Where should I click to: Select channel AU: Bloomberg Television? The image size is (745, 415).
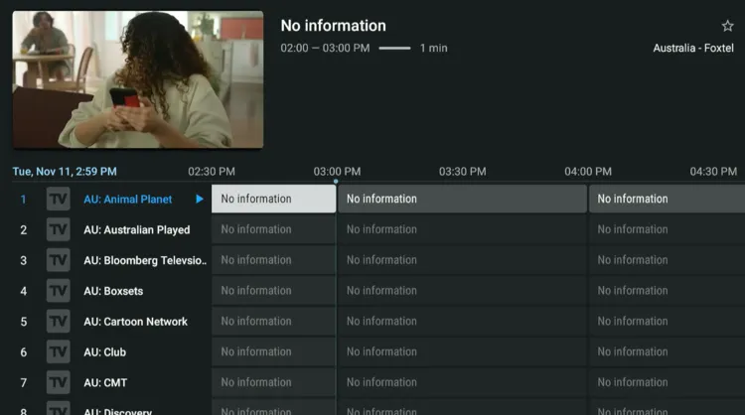coord(145,260)
